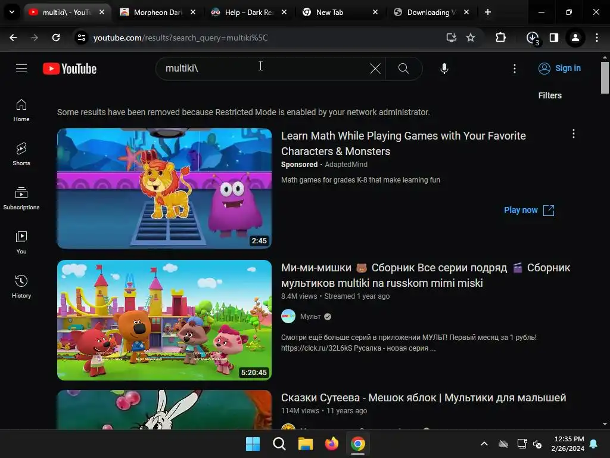Open Learn Math While Playing Games title

pos(403,143)
